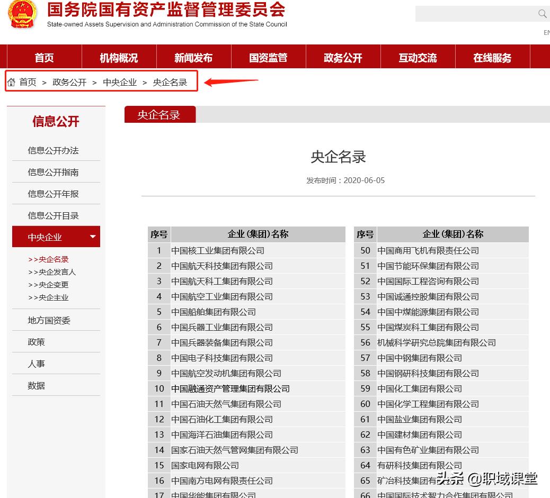
Task: Click 中国南方电网有限责任公司 row
Action: pos(246,481)
